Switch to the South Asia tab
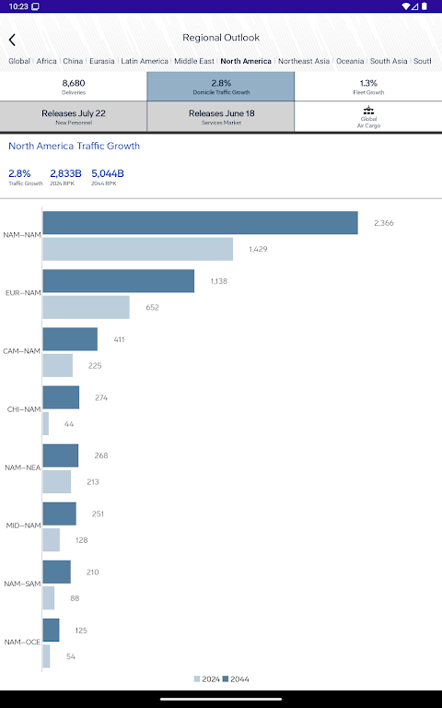This screenshot has width=442, height=708. (389, 61)
